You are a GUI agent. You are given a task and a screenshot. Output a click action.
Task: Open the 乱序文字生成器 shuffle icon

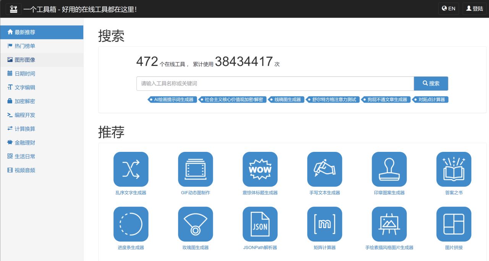pos(131,169)
